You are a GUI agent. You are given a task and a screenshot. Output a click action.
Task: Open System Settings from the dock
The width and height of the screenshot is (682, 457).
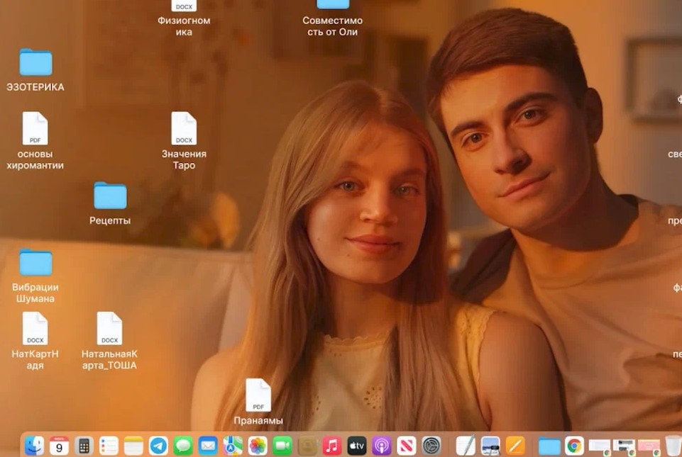431,446
